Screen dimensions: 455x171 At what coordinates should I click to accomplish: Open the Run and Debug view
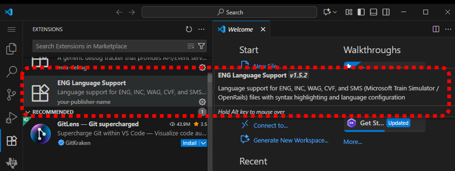point(11,118)
